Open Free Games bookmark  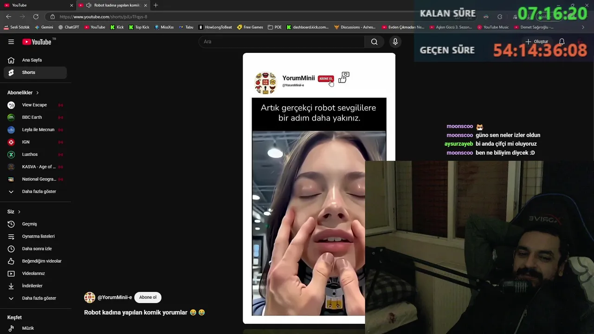coord(250,27)
